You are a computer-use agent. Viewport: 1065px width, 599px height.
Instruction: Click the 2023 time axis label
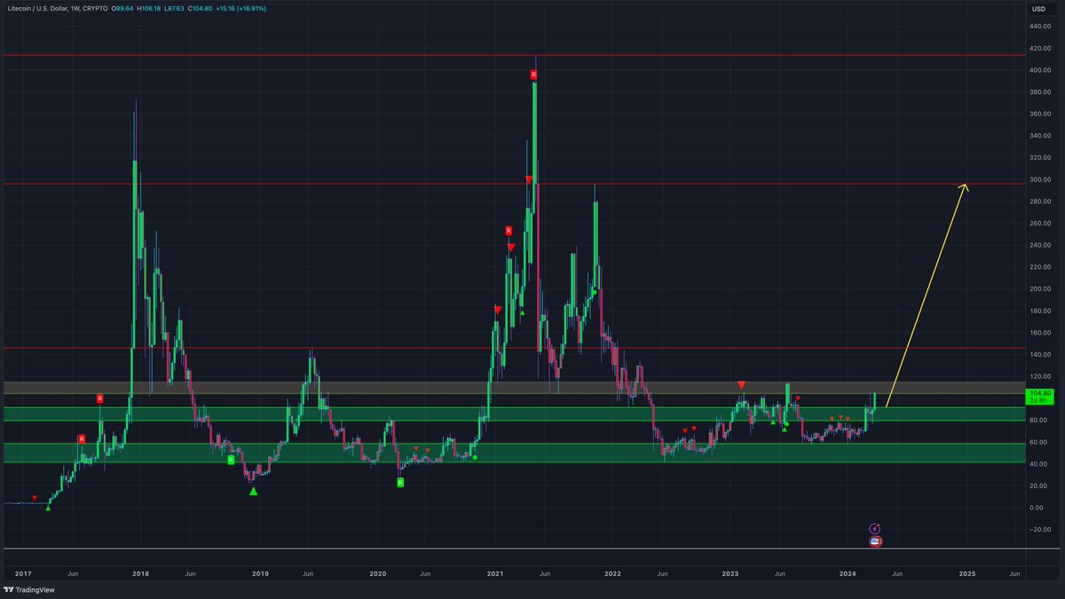click(730, 574)
